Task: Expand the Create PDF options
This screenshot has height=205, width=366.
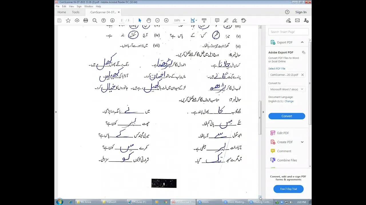Action: point(302,142)
